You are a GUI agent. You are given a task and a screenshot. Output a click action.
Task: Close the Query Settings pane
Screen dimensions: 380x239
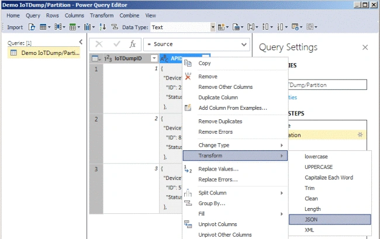coord(365,47)
